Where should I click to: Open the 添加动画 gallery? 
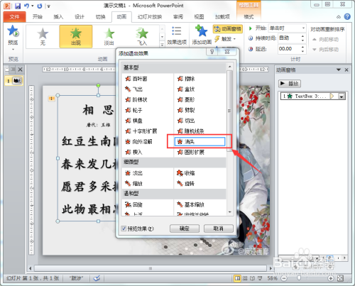(x=202, y=35)
